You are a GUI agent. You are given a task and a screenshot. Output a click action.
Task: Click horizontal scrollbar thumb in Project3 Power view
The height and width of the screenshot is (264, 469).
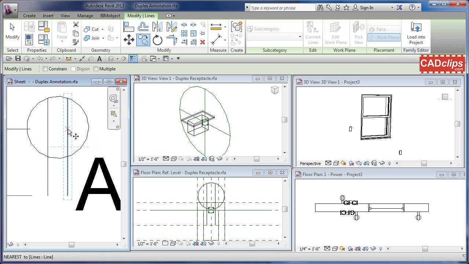[425, 249]
